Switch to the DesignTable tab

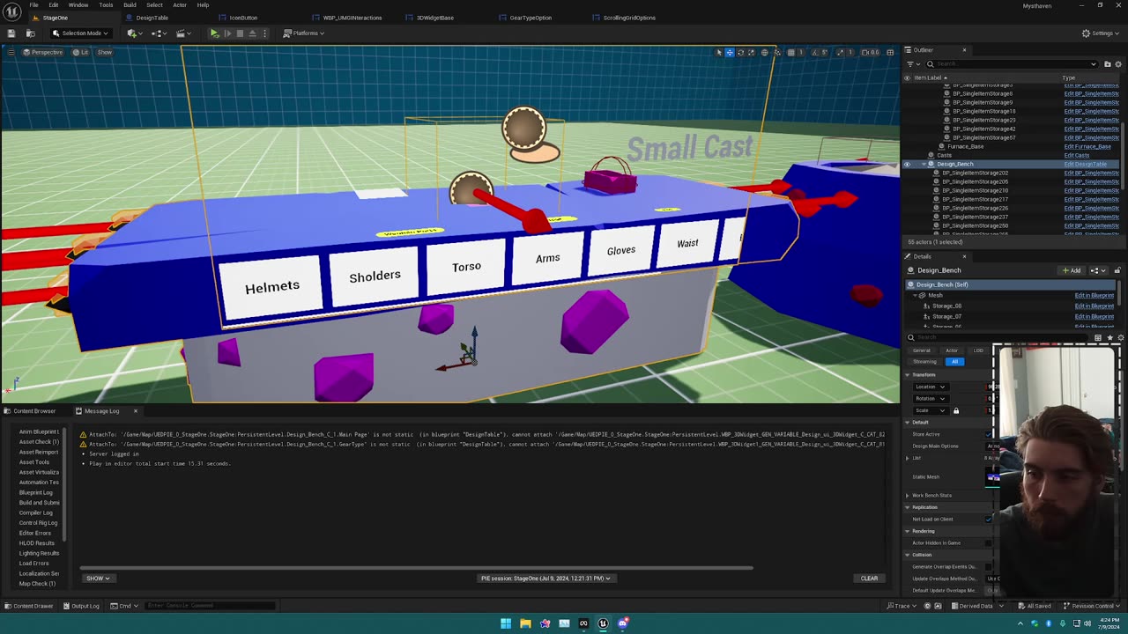coord(152,18)
